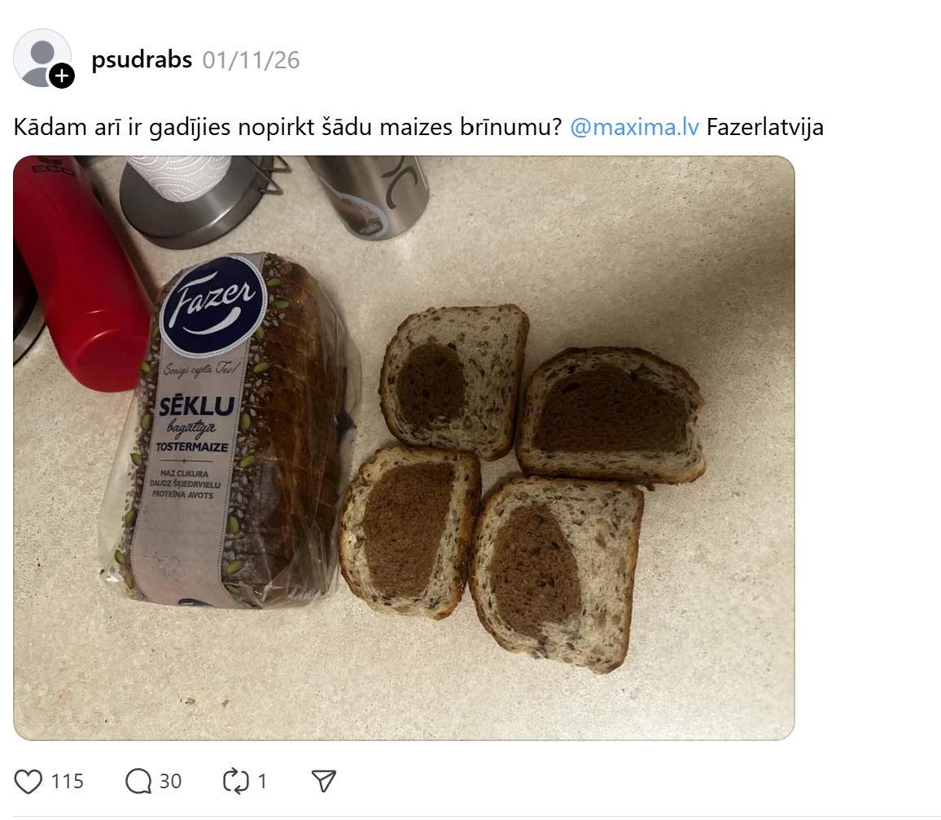Open the psudrabs username link
941x820 pixels.
(x=142, y=59)
